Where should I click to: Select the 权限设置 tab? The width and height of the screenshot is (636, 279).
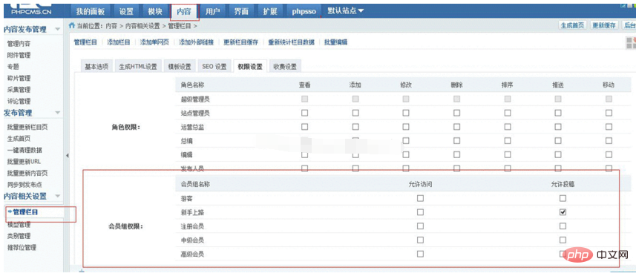[x=250, y=67]
